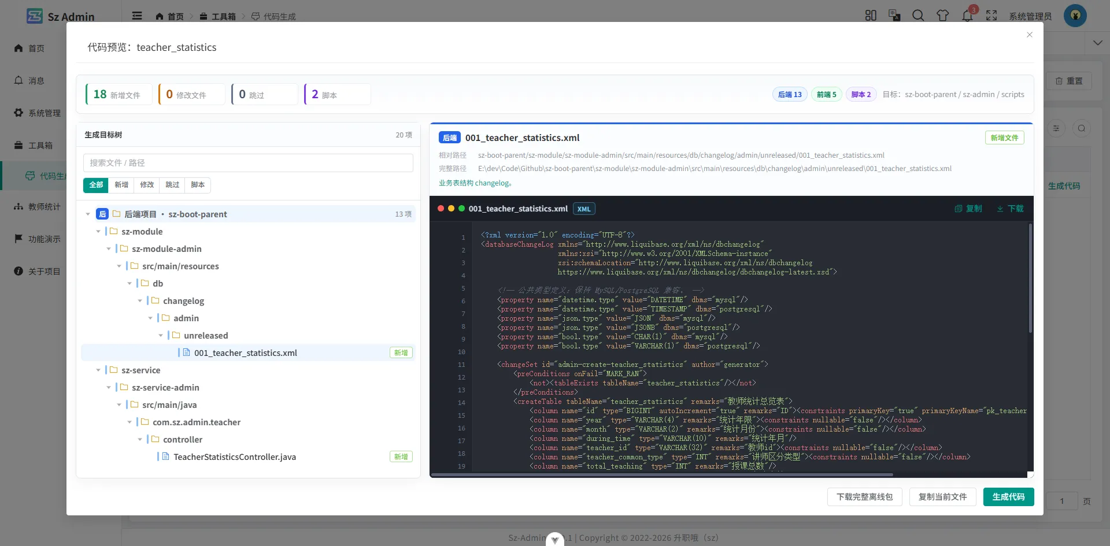Collapse the sz-module folder
This screenshot has height=546, width=1110.
98,232
